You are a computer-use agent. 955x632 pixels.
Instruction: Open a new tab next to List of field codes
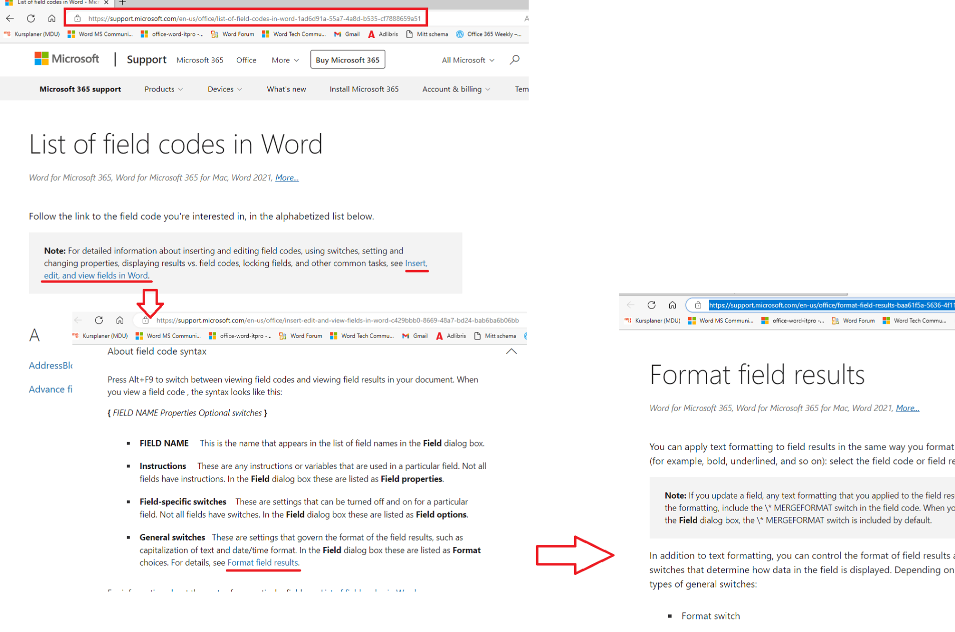click(x=122, y=2)
